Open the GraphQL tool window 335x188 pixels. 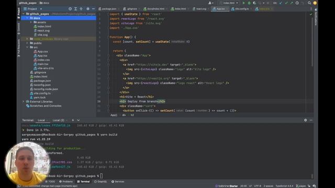click(100, 182)
